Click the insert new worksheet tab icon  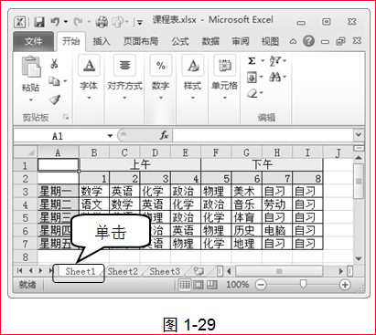click(199, 271)
